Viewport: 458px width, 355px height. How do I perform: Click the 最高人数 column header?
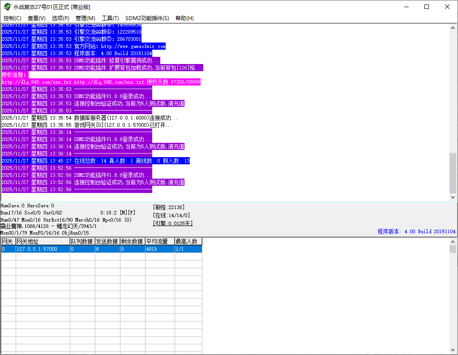[188, 242]
